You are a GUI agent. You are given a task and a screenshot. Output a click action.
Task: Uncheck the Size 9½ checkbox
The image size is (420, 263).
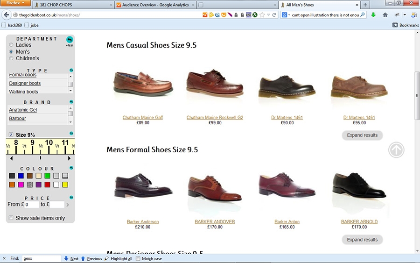click(x=11, y=135)
